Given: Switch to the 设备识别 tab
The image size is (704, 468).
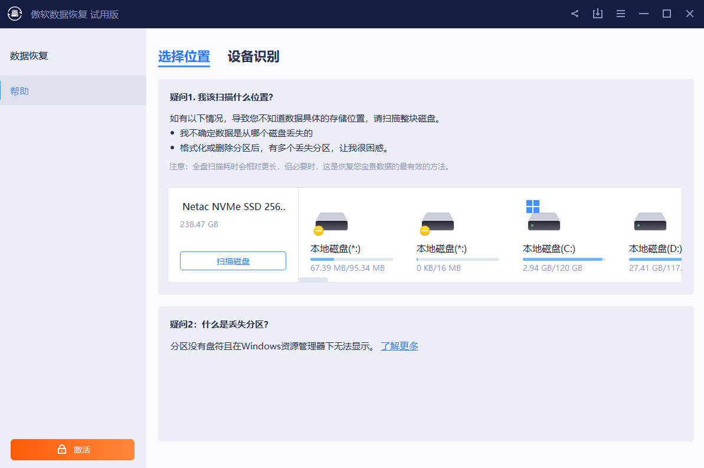Looking at the screenshot, I should click(x=253, y=57).
